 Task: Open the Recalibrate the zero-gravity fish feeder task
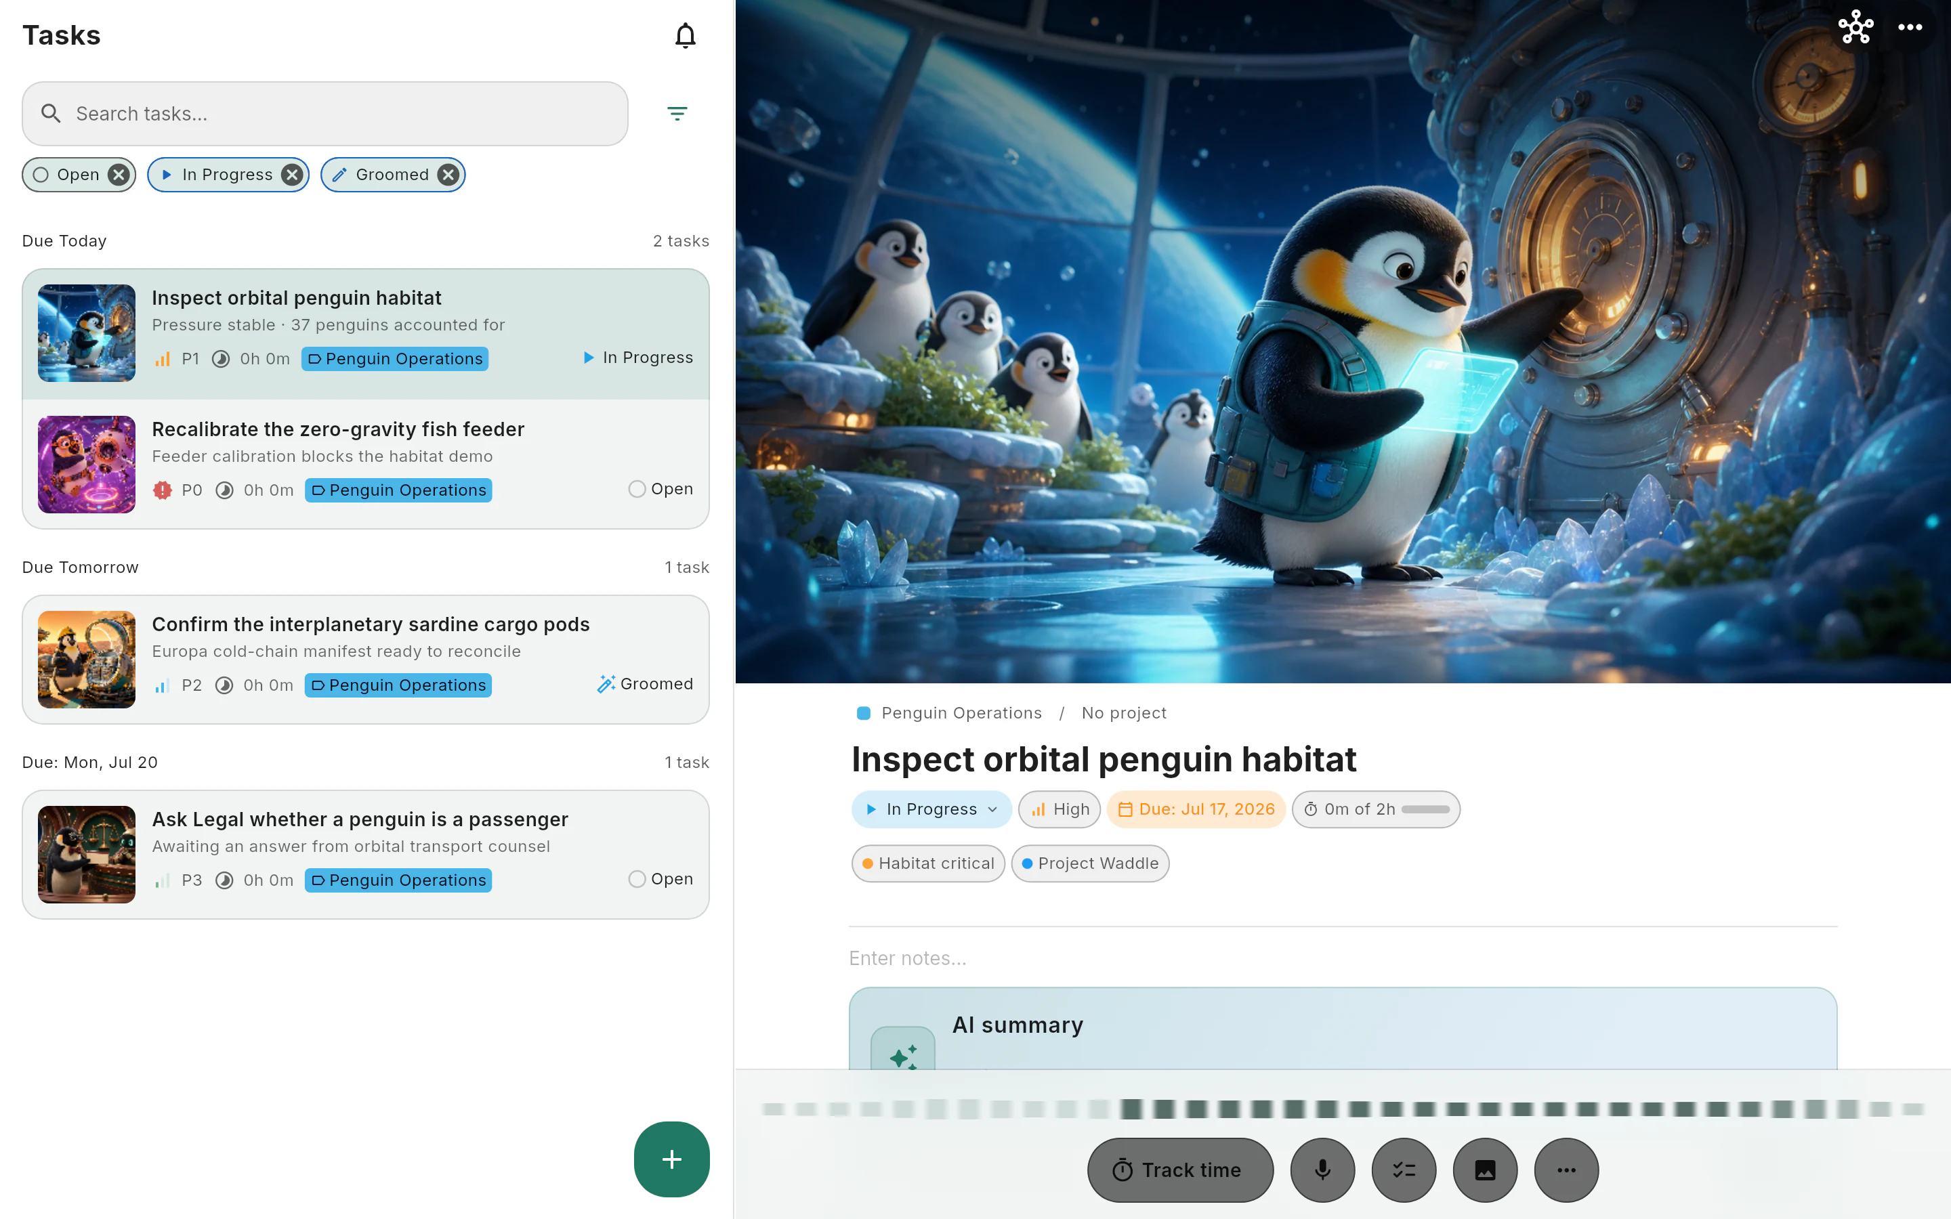(x=366, y=465)
